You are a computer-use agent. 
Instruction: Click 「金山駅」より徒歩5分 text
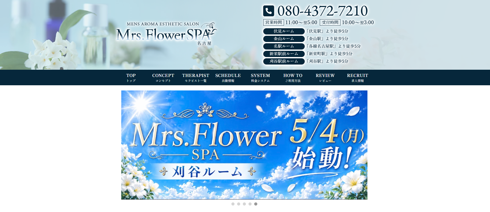(327, 39)
